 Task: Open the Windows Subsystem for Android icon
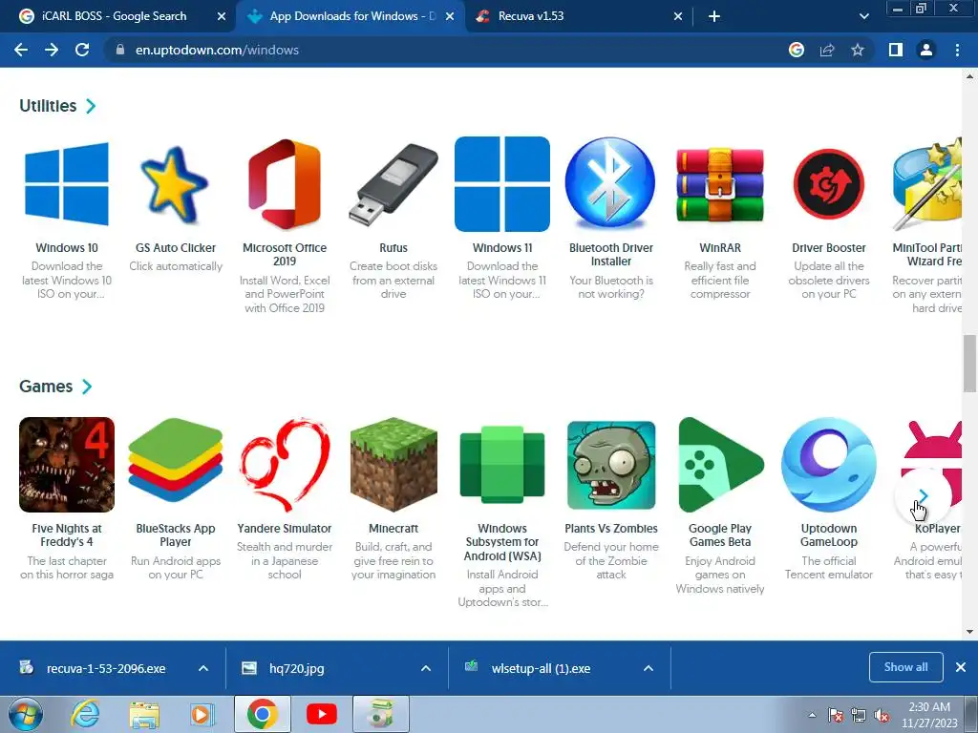coord(502,465)
